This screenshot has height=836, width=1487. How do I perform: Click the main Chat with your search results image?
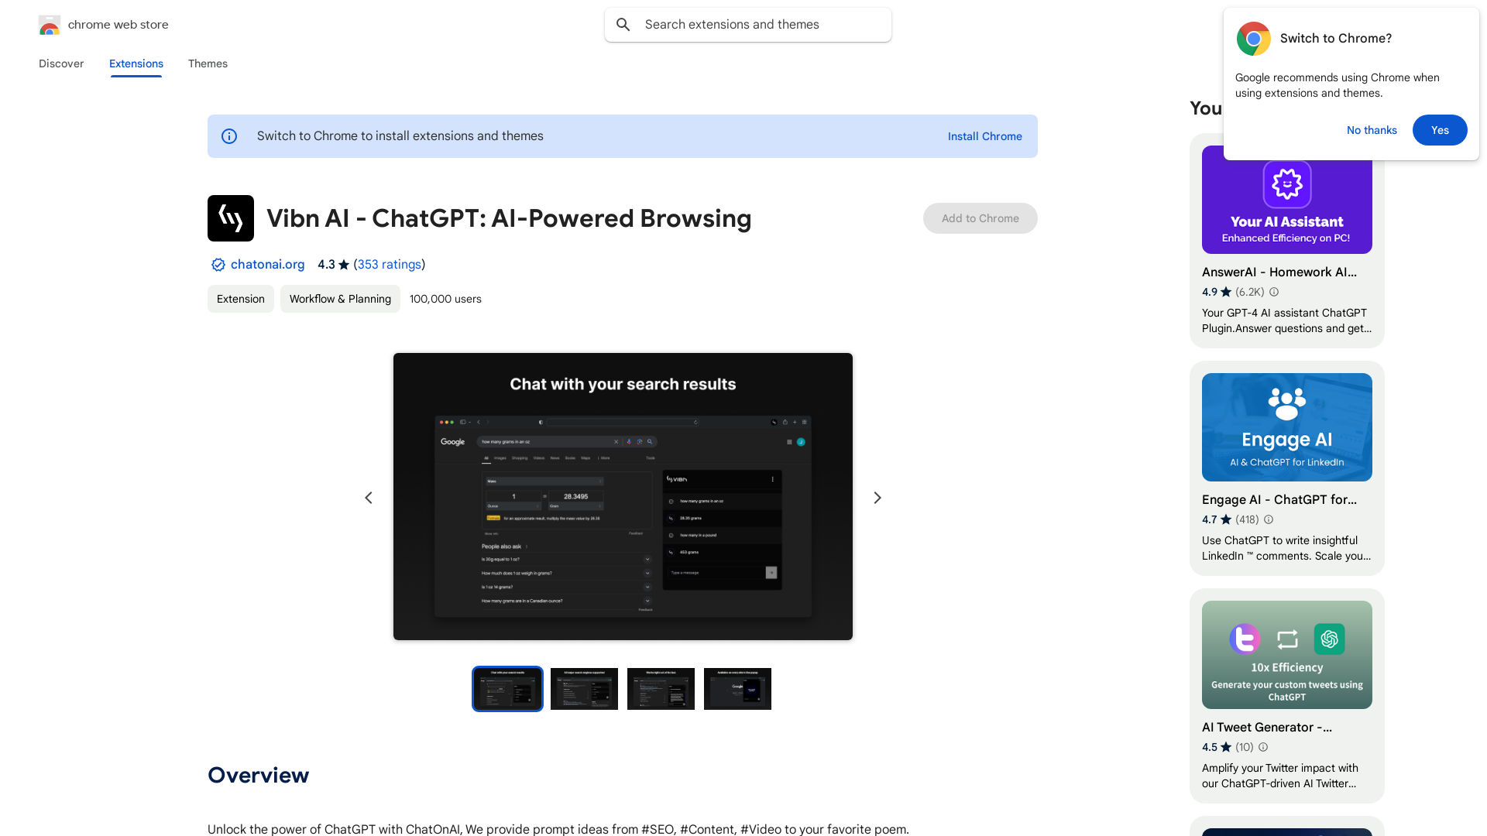click(x=623, y=497)
